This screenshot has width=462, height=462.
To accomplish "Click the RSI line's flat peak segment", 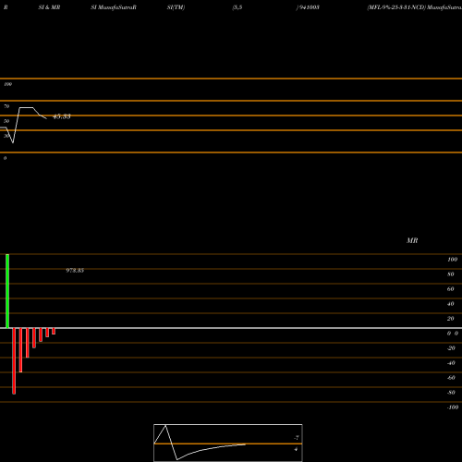I will coord(26,108).
